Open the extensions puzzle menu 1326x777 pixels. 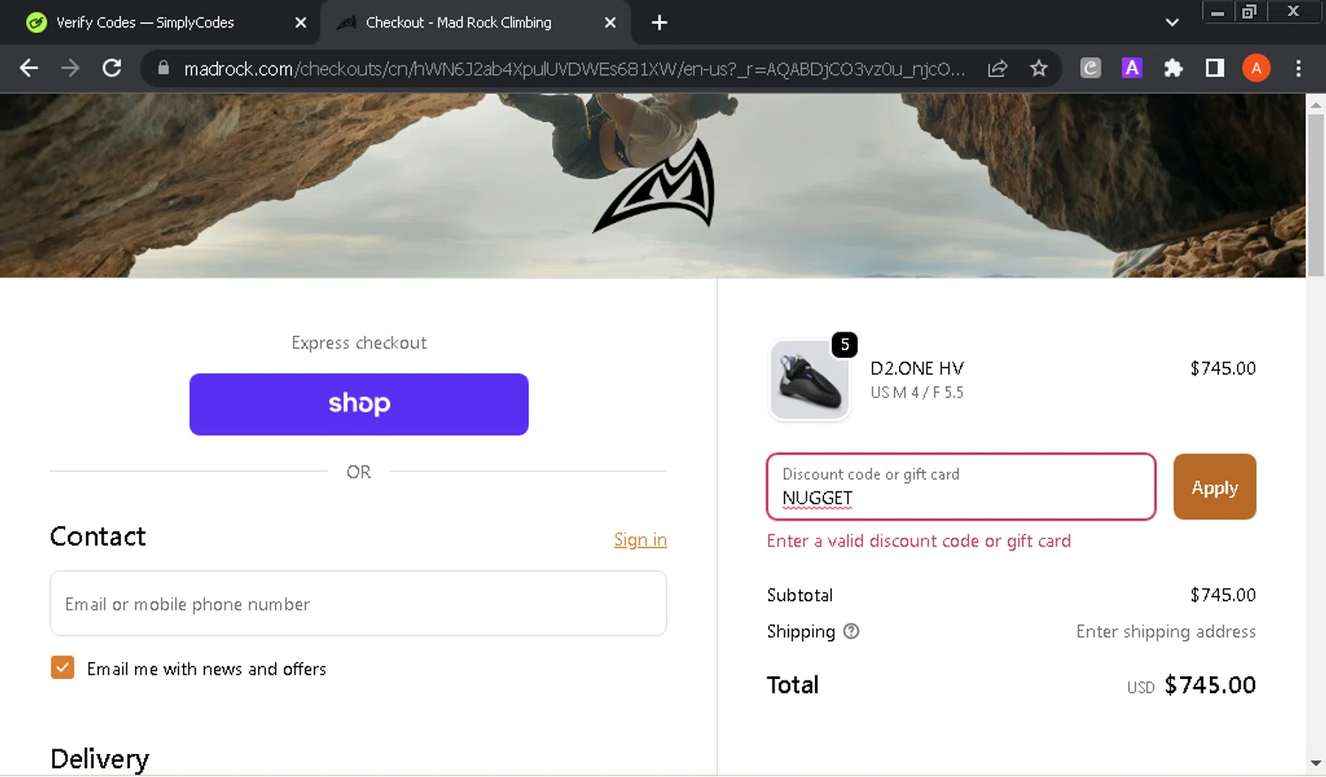point(1173,68)
